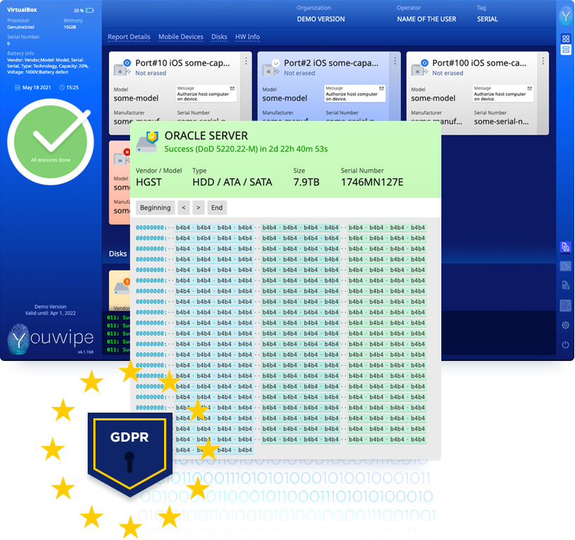Click the disabled export report icon in sidebar

click(566, 266)
